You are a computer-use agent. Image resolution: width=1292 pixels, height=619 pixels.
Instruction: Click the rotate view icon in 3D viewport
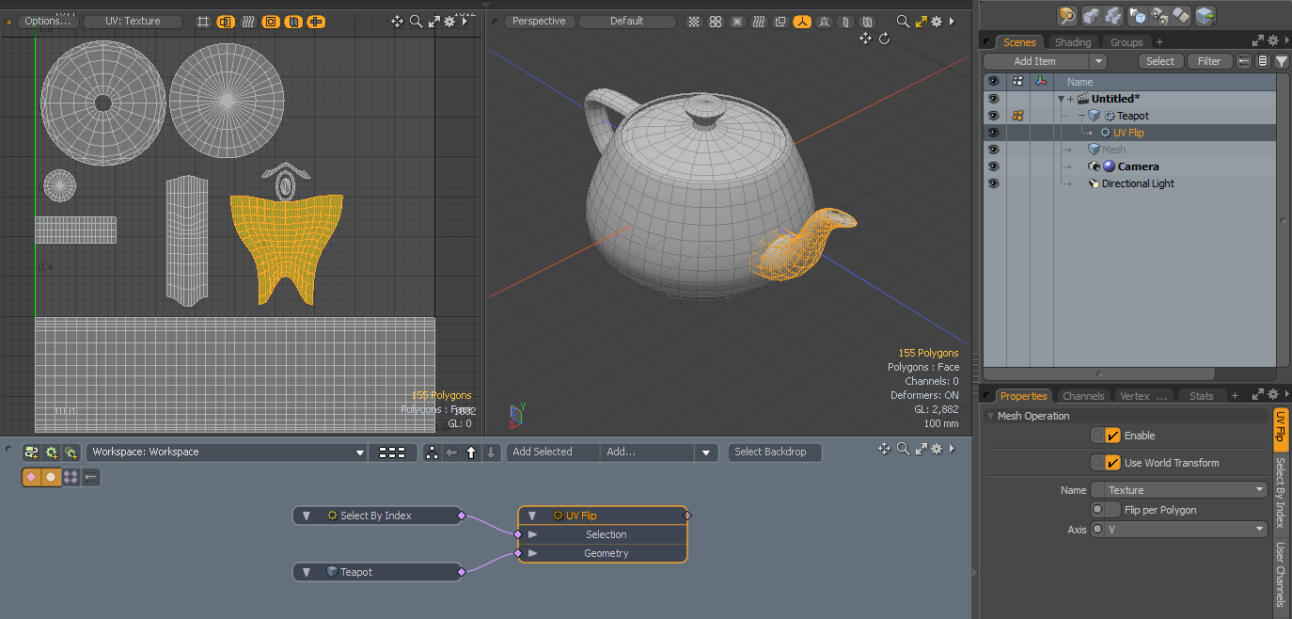tap(884, 39)
